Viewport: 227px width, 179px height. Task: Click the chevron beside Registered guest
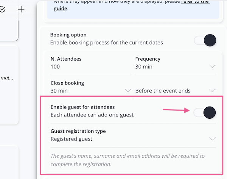pos(213,139)
